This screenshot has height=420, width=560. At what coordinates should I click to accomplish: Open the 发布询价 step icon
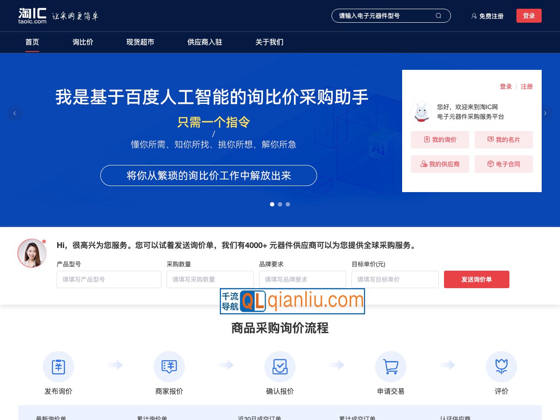pos(58,367)
